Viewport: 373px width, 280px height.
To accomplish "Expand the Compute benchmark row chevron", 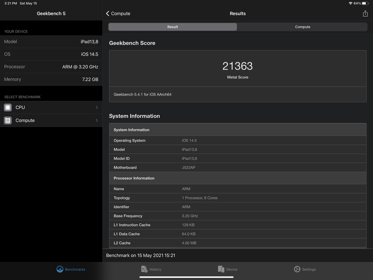I will (97, 120).
